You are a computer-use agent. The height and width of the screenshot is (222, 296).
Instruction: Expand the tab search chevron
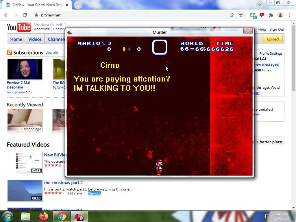[x=260, y=5]
